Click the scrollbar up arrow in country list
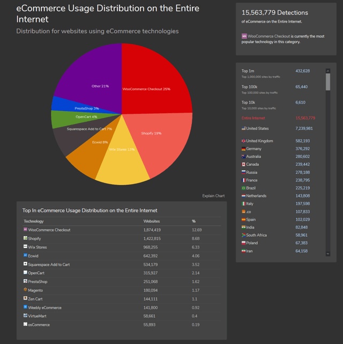The width and height of the screenshot is (343, 344). [x=327, y=71]
